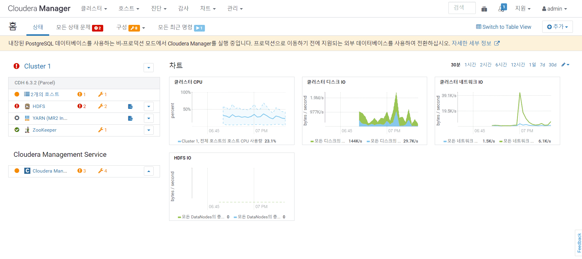
Task: Click the hosts list icon
Action: click(27, 94)
